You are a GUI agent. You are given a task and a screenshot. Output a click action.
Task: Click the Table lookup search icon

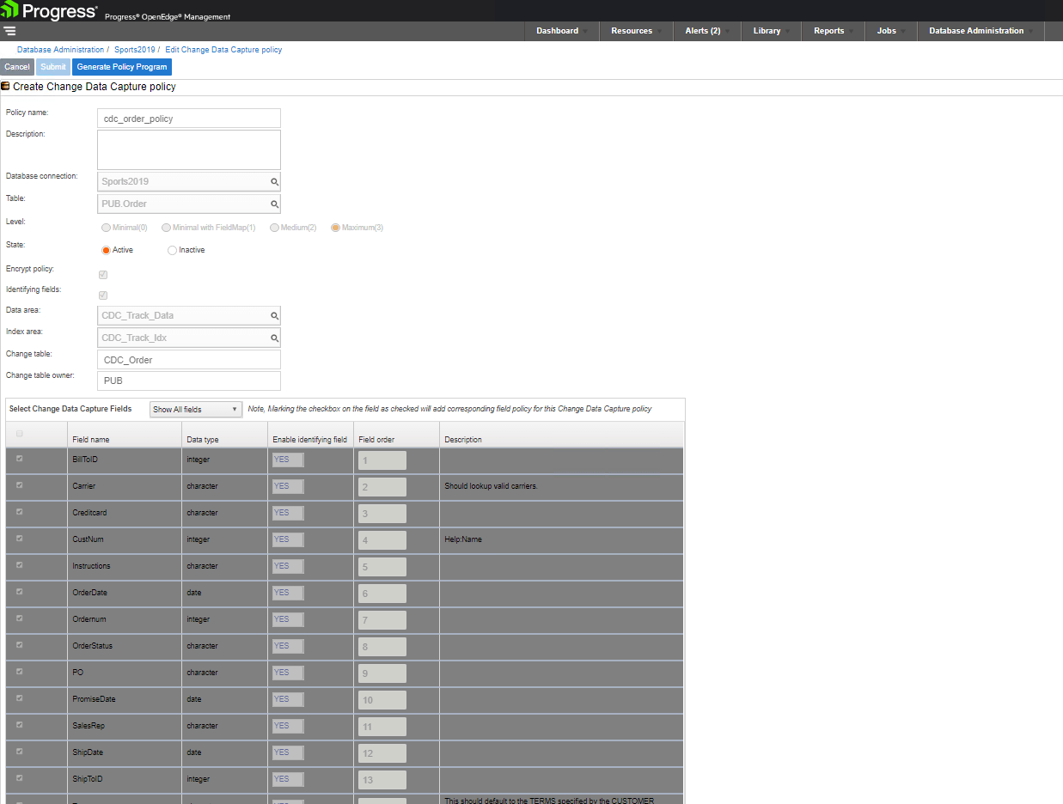(275, 204)
